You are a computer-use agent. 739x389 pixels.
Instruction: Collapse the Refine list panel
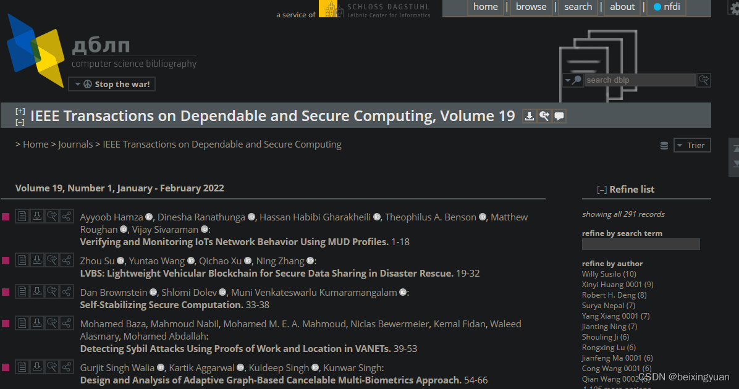click(x=602, y=190)
